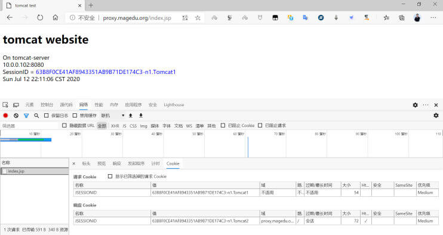Screen dimensions: 443x235
Task: Open the favorites list icon
Action: click(x=386, y=18)
